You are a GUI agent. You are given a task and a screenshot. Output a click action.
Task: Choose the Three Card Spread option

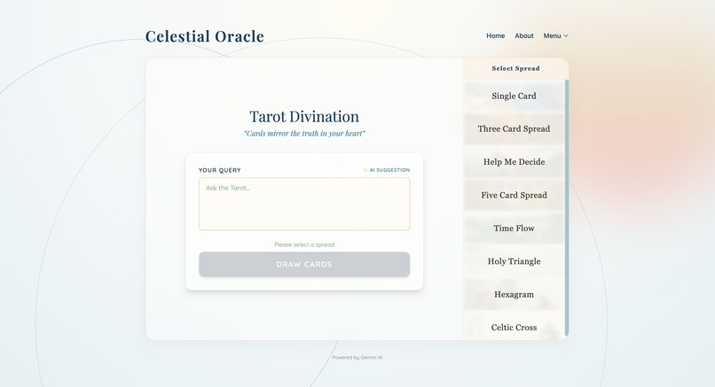[514, 128]
